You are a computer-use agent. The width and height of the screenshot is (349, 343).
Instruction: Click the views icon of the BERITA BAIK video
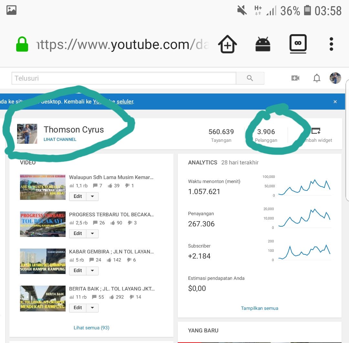tap(72, 297)
